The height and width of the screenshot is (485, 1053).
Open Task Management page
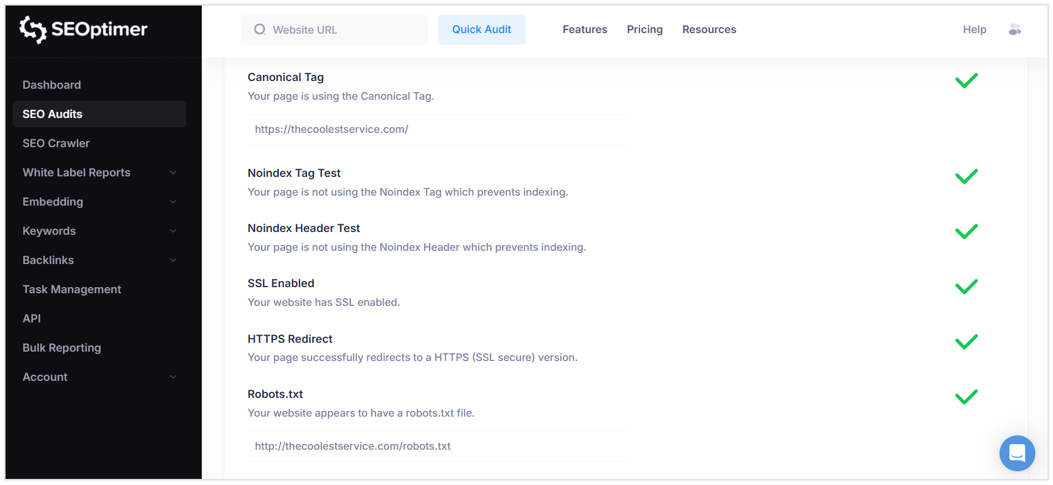click(72, 289)
